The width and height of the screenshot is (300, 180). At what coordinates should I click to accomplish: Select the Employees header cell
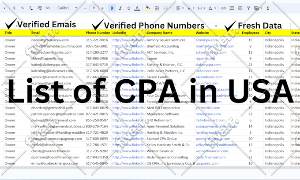pos(251,33)
